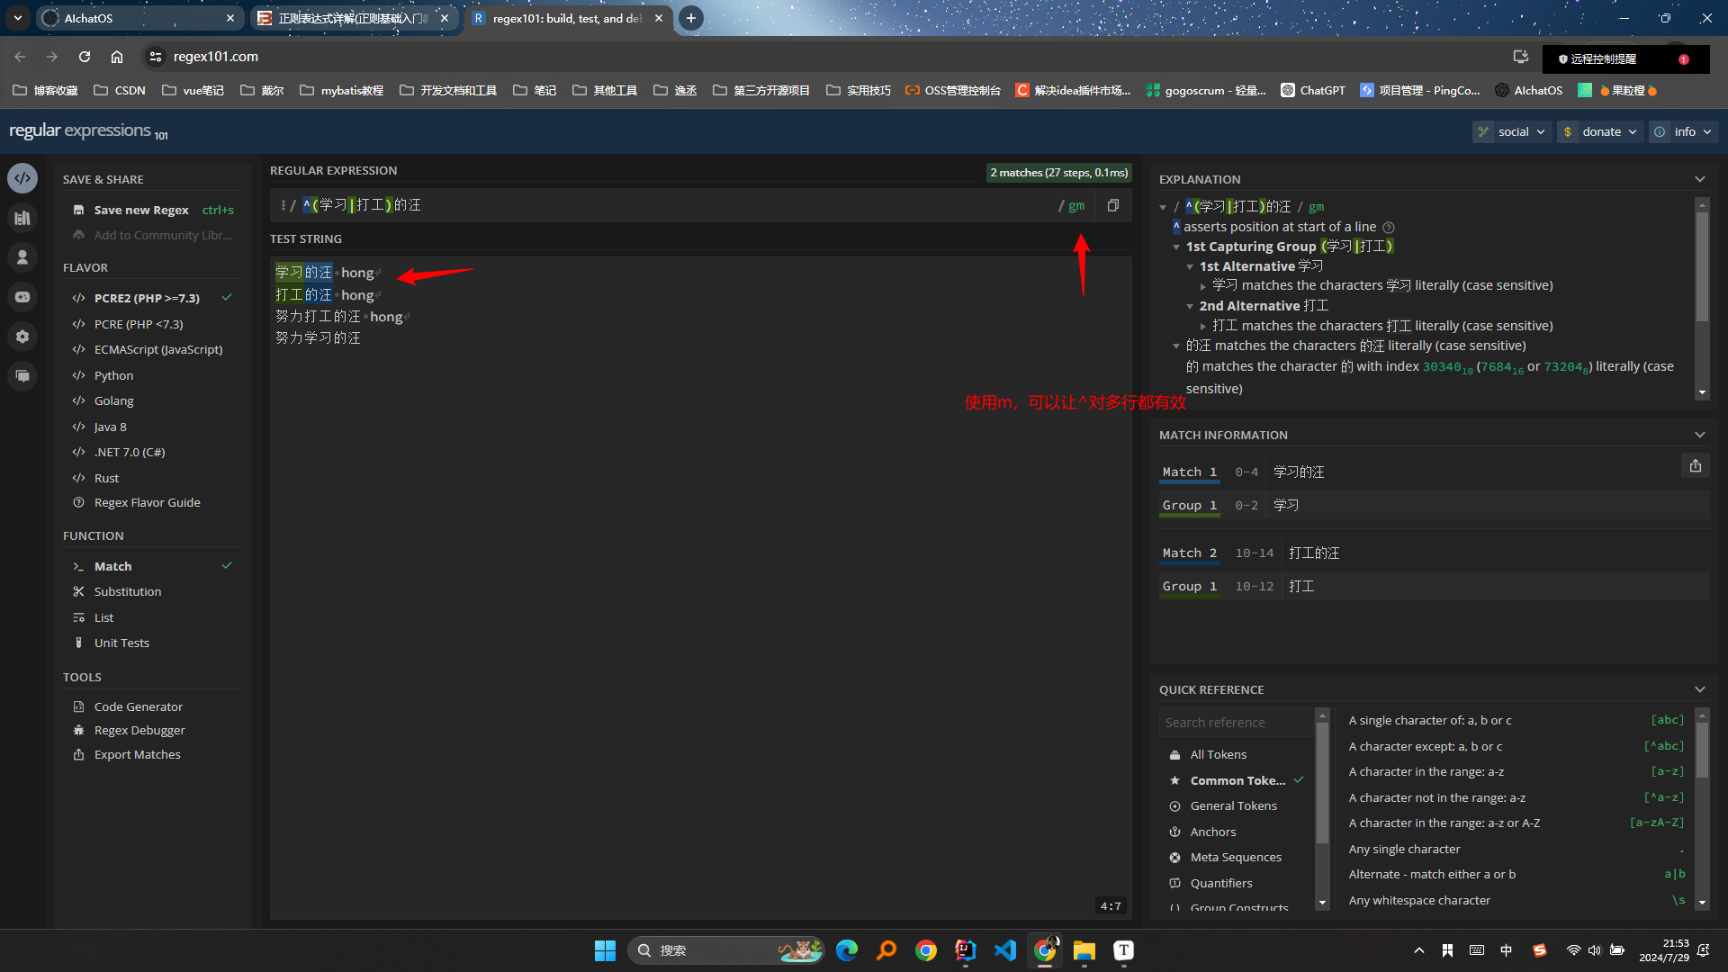The width and height of the screenshot is (1728, 972).
Task: Click the regex editor sidebar icon
Action: click(22, 178)
